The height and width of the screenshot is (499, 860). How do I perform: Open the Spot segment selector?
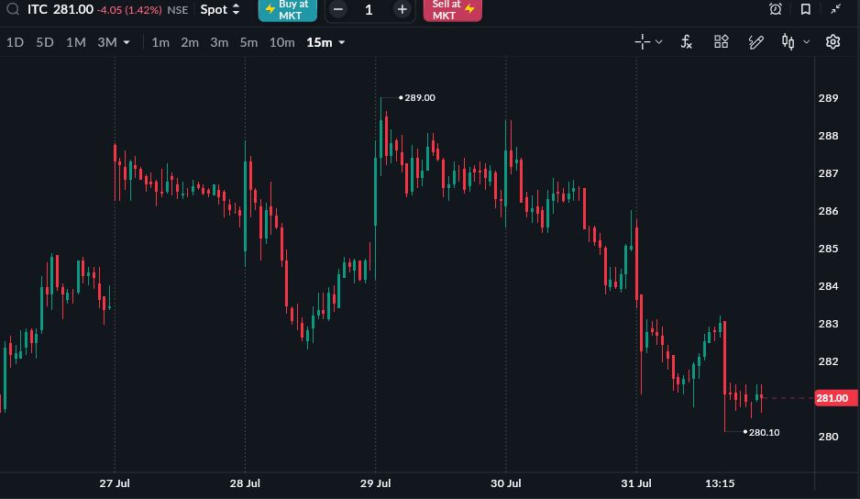coord(220,9)
